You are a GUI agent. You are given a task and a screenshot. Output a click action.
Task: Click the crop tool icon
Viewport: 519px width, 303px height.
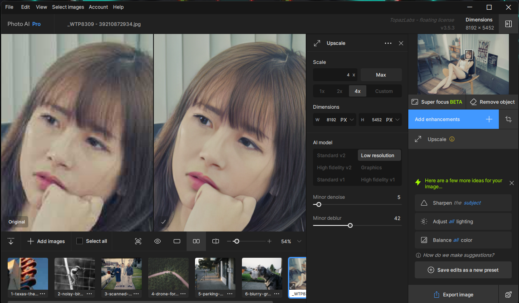coord(508,119)
